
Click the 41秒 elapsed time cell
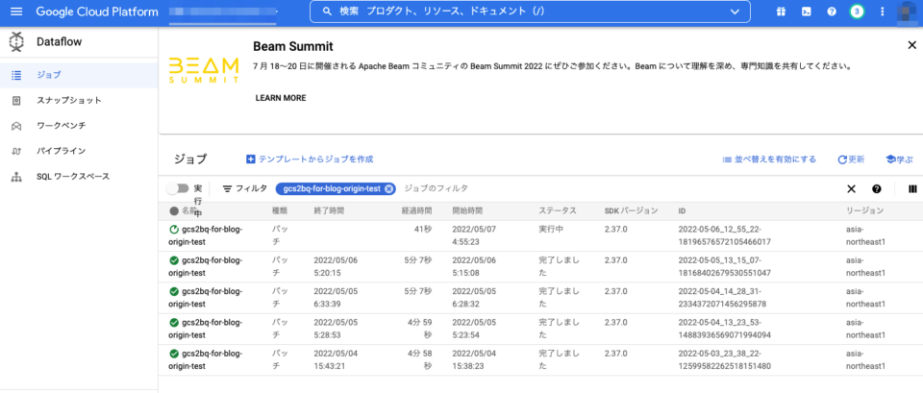click(423, 230)
